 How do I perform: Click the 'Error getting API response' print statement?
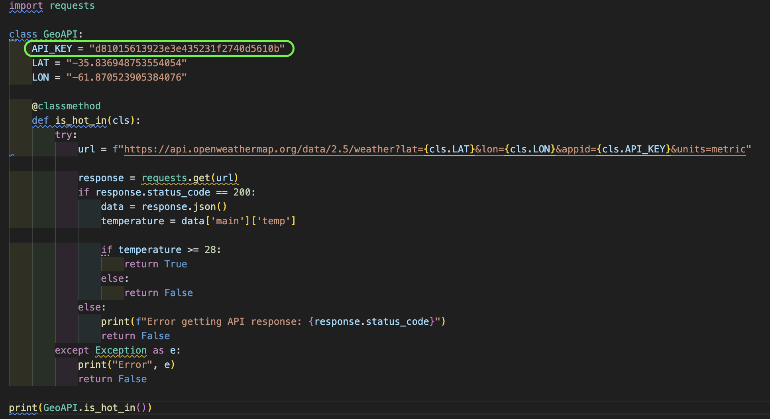coord(273,322)
